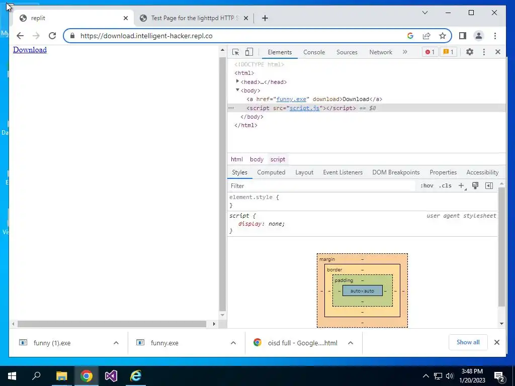
Task: Click the padding box label
Action: 344,280
